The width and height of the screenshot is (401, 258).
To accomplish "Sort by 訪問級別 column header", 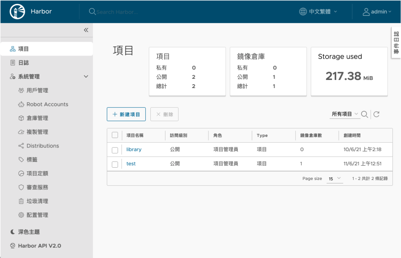I will coord(179,136).
